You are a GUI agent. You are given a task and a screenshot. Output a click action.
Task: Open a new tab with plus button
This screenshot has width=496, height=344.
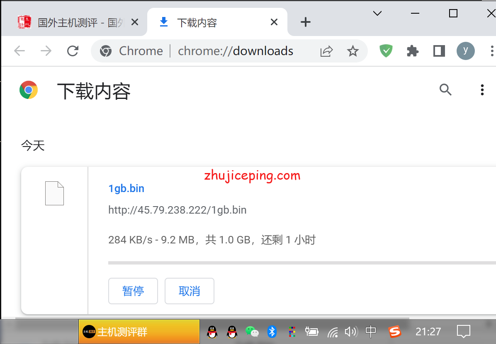(306, 22)
